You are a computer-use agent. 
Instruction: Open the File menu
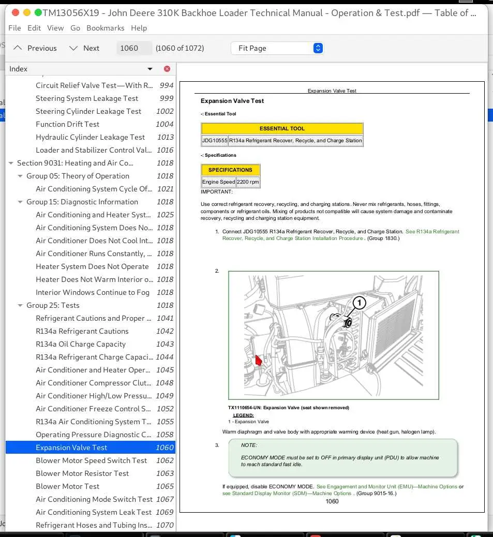14,28
